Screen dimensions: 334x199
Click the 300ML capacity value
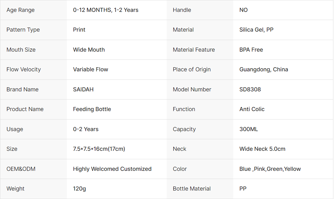[249, 129]
